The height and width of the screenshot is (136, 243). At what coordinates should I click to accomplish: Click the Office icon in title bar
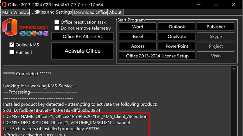pos(4,4)
